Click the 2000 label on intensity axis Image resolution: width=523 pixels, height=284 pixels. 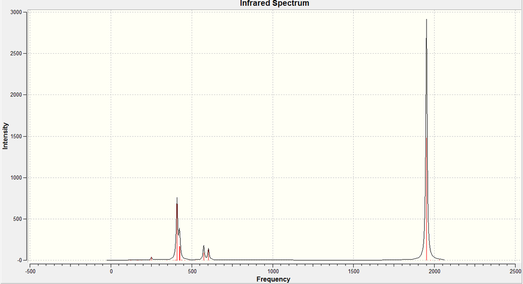16,95
